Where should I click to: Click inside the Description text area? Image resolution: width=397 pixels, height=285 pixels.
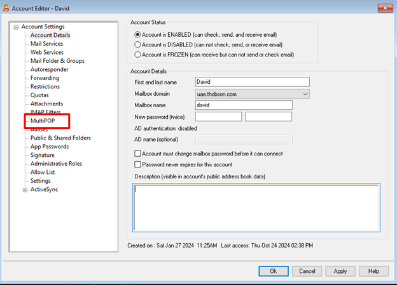point(256,207)
